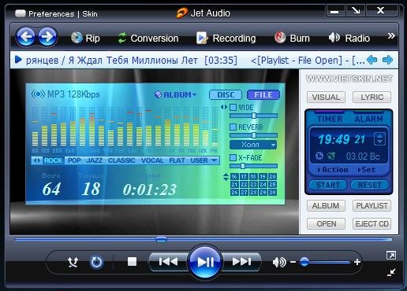The image size is (407, 291).
Task: Select the JAZZ equalizer preset
Action: click(x=95, y=160)
